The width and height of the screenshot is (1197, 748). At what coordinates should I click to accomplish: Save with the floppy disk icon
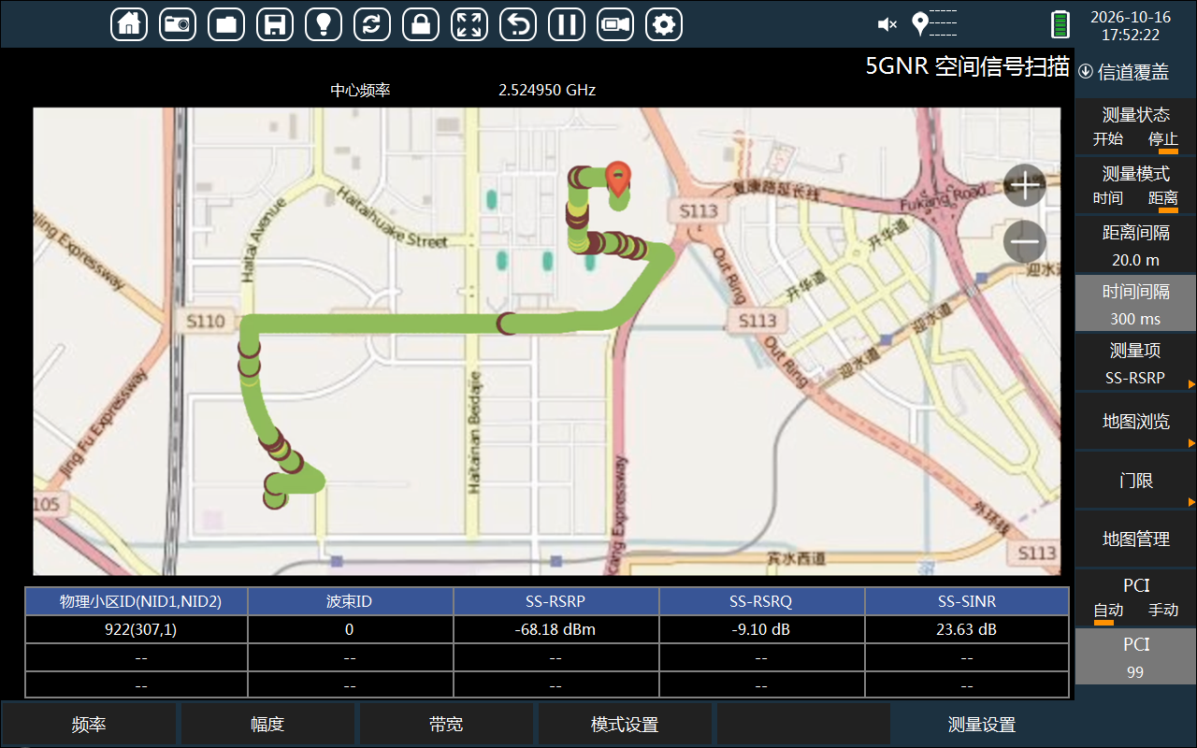pos(275,24)
